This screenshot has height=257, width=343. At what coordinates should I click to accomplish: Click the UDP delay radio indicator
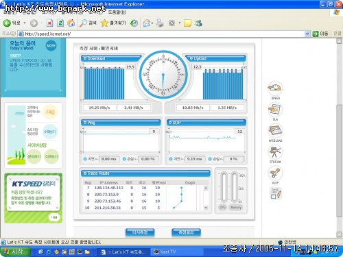(171, 159)
